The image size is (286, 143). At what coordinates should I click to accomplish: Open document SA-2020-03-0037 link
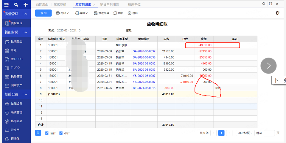(x=144, y=51)
